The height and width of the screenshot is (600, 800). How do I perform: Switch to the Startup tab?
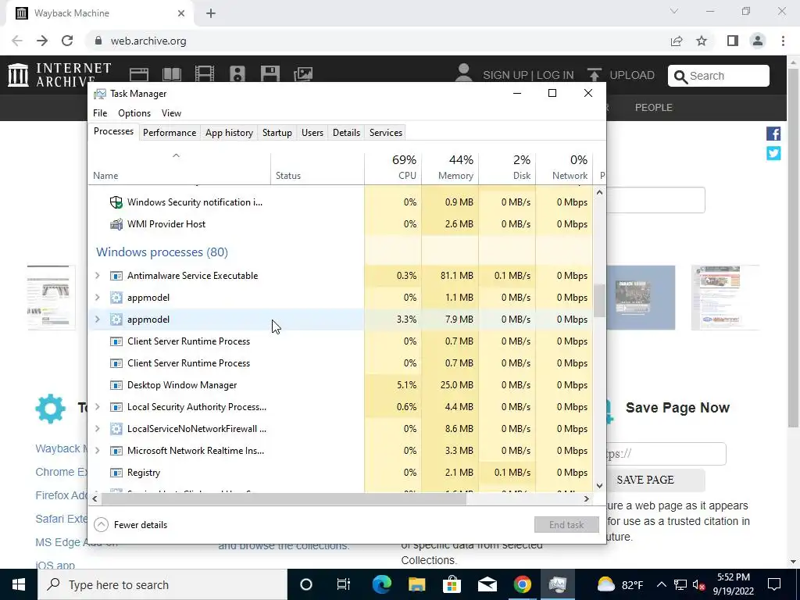pos(277,133)
